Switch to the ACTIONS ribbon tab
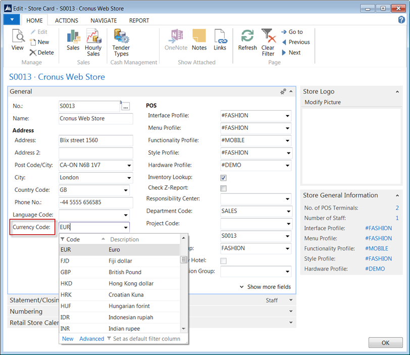 pos(67,21)
